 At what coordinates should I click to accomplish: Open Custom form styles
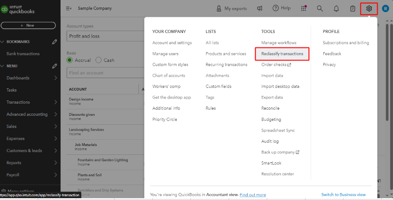[x=170, y=65]
